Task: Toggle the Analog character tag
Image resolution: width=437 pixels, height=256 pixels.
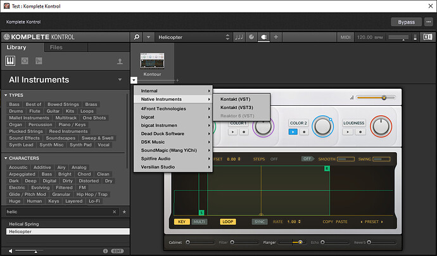Action: point(79,167)
